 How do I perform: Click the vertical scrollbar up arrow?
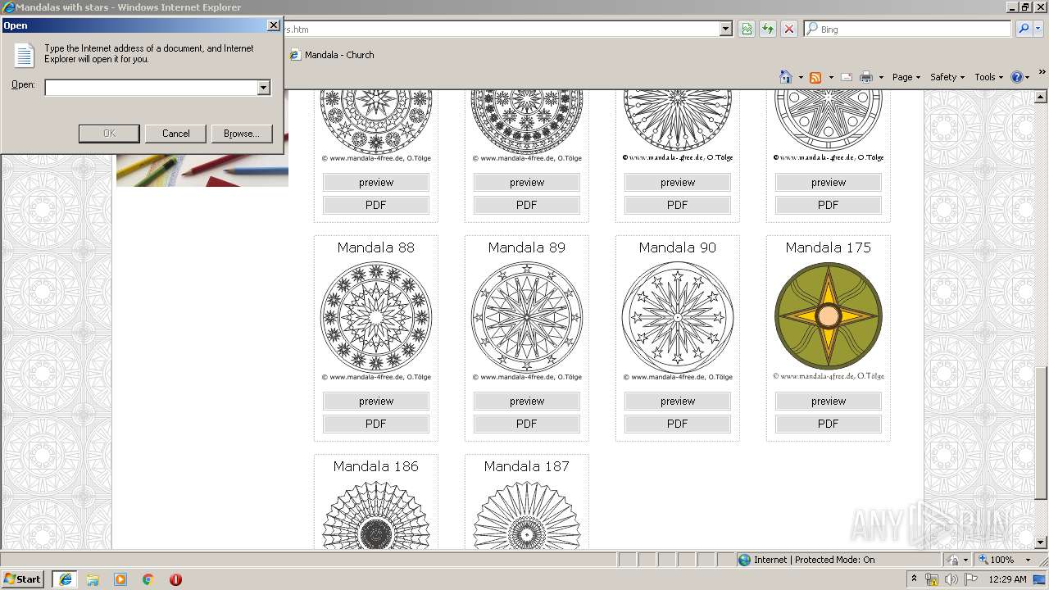coord(1041,97)
